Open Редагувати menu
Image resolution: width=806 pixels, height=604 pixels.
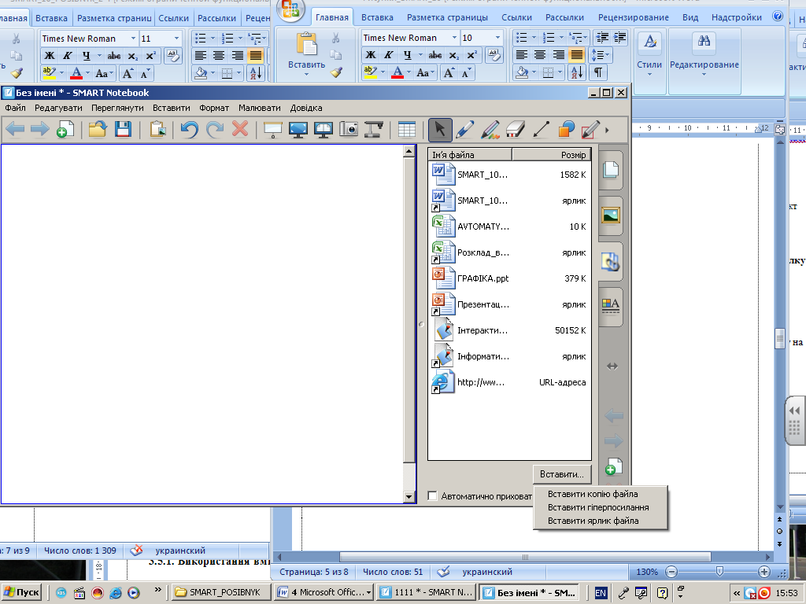(x=58, y=108)
